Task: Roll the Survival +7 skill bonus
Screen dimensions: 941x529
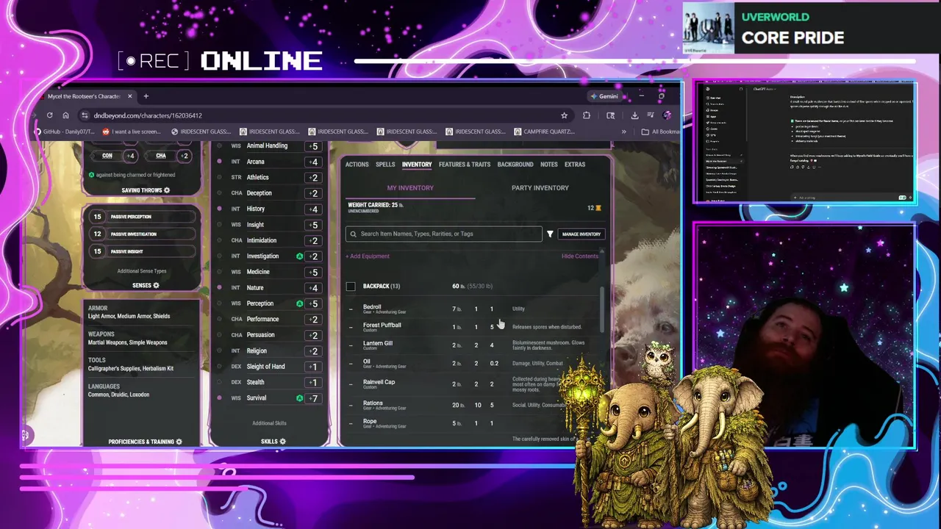Action: pyautogui.click(x=313, y=398)
